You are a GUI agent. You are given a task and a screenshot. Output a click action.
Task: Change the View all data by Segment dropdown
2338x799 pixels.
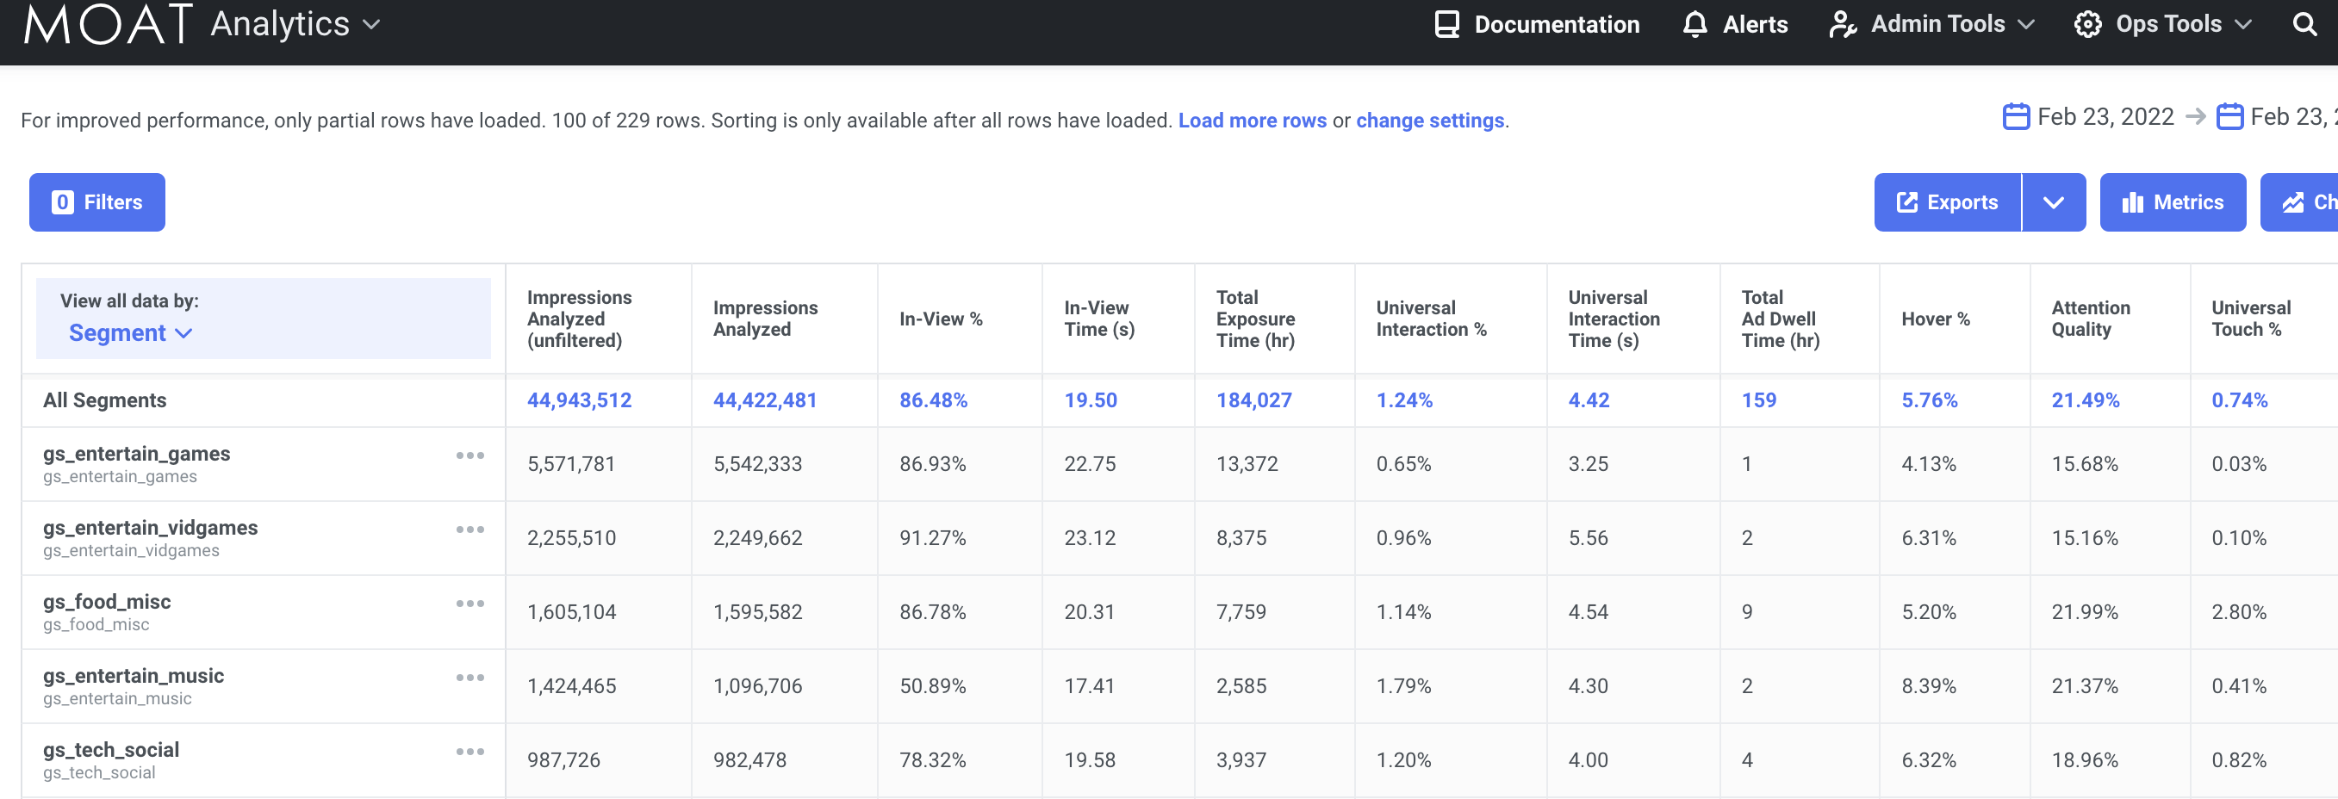point(131,333)
